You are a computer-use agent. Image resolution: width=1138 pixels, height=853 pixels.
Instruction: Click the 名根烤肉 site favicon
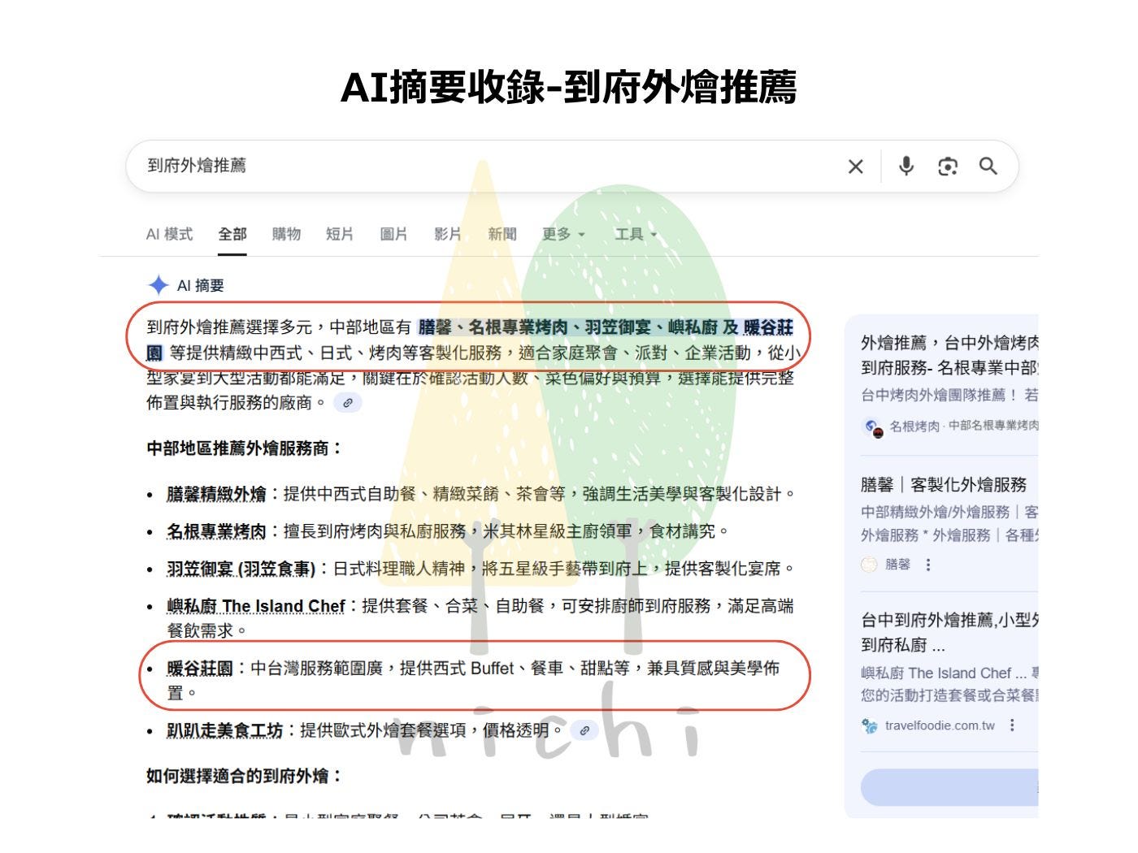[872, 426]
